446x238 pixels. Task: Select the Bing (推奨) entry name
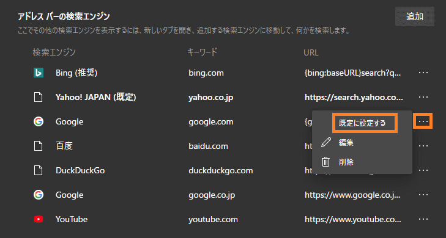pyautogui.click(x=76, y=73)
